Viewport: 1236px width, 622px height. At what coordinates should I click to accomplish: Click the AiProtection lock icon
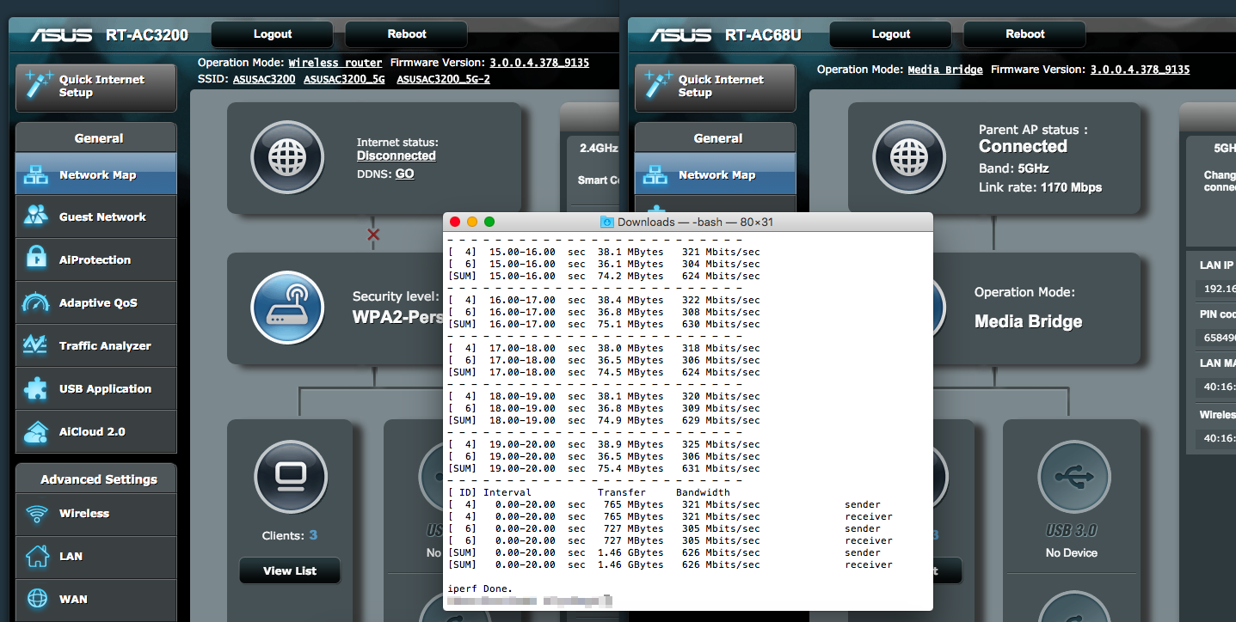click(x=36, y=257)
